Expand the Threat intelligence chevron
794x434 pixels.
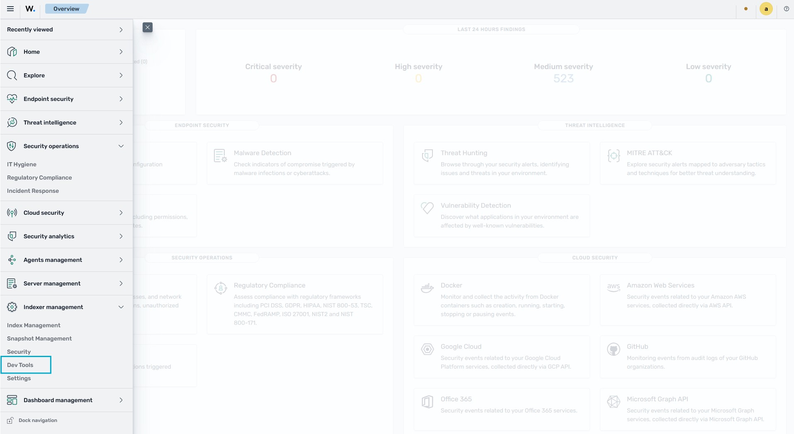(x=121, y=122)
